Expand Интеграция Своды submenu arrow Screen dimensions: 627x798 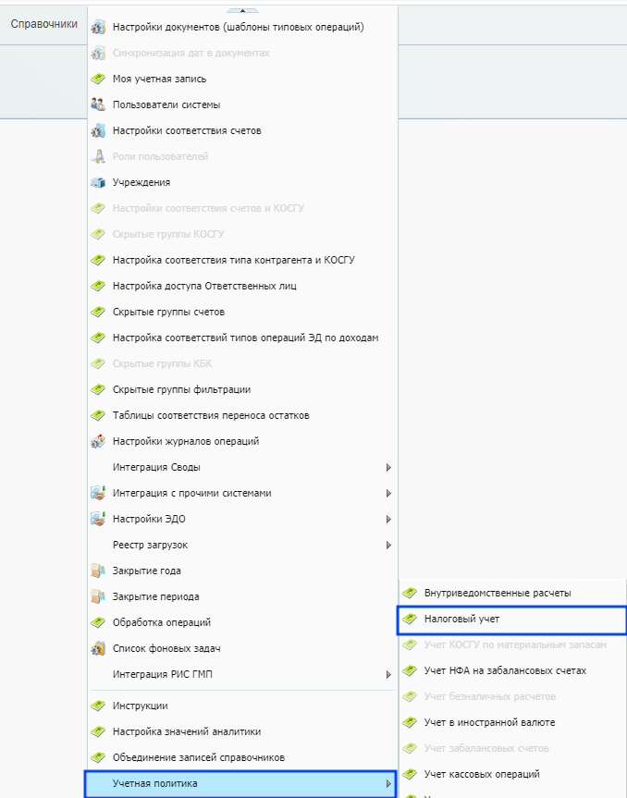point(388,467)
